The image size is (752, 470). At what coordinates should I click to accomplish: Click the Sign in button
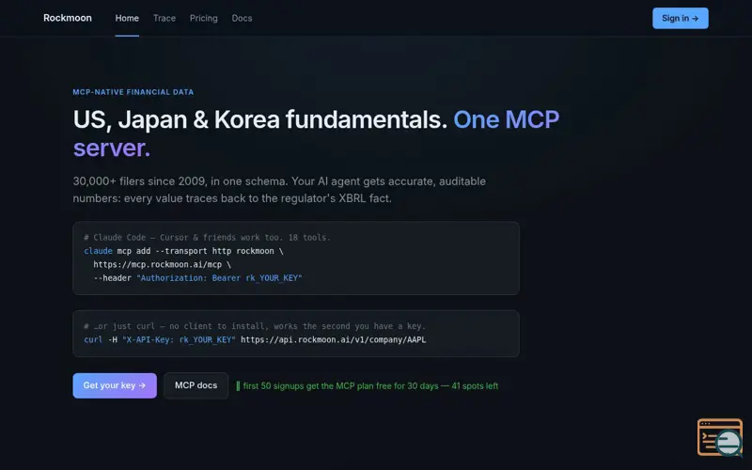(x=680, y=18)
